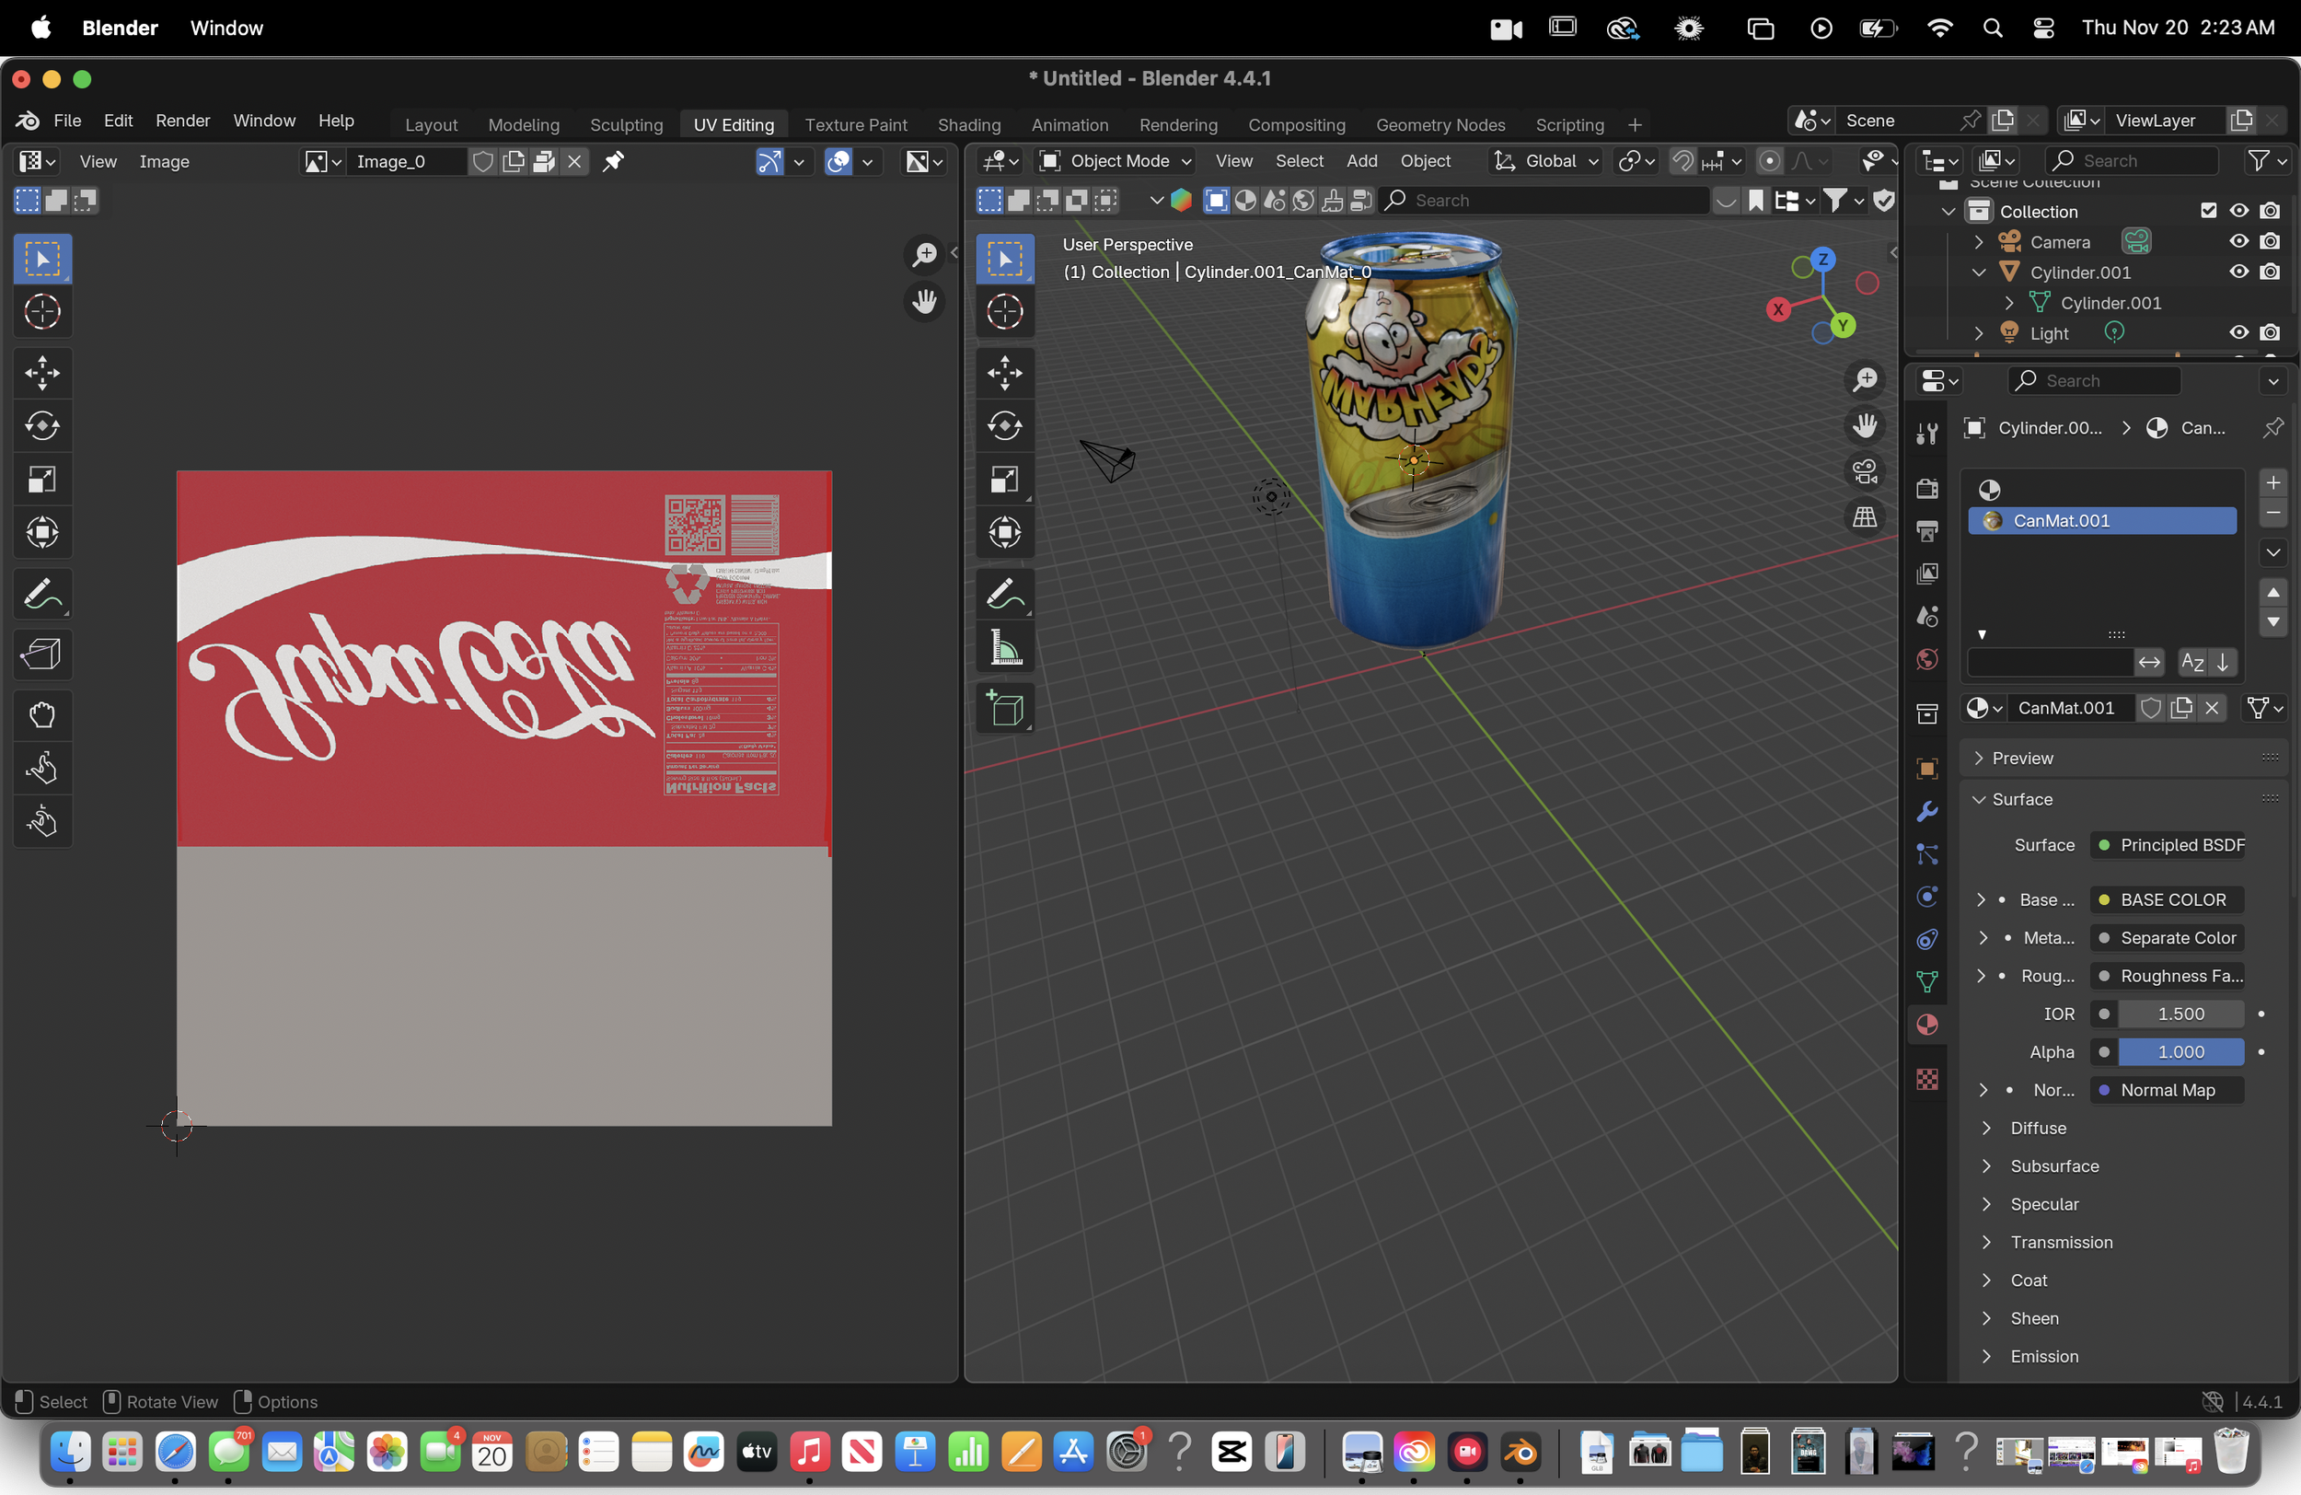Screen dimensions: 2301x1495
Task: Hide Cylinder.001 in viewport
Action: click(2239, 272)
